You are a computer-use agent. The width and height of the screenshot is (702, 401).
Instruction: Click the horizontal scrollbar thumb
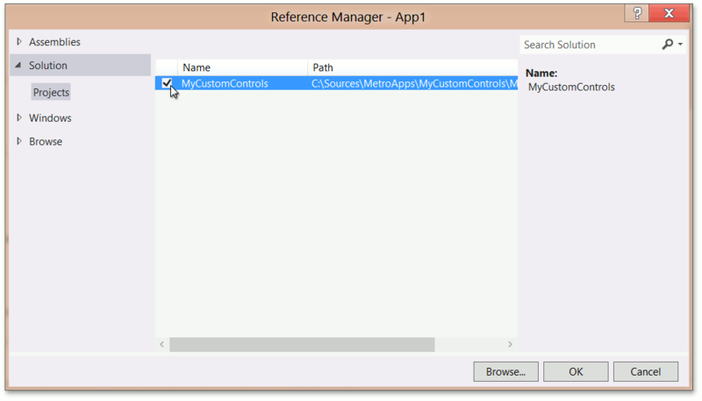point(302,344)
